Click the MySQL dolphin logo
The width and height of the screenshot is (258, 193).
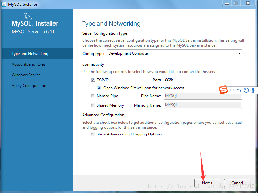(x=28, y=17)
